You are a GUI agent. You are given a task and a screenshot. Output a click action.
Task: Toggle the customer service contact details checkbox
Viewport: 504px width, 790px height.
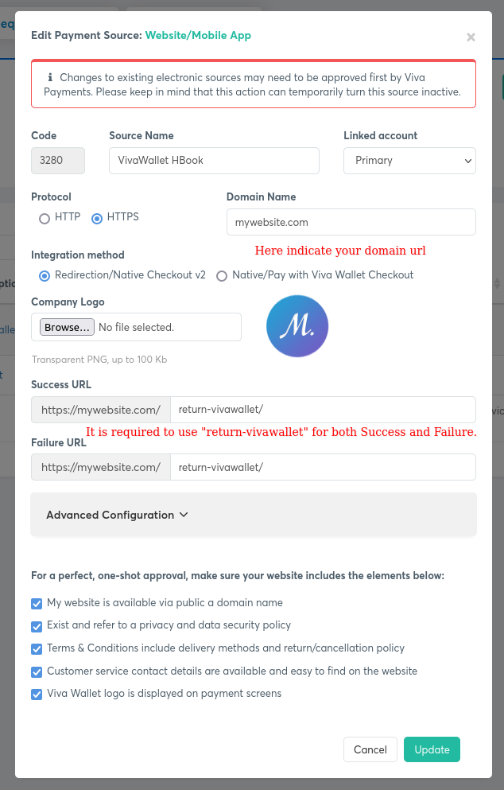pos(36,671)
